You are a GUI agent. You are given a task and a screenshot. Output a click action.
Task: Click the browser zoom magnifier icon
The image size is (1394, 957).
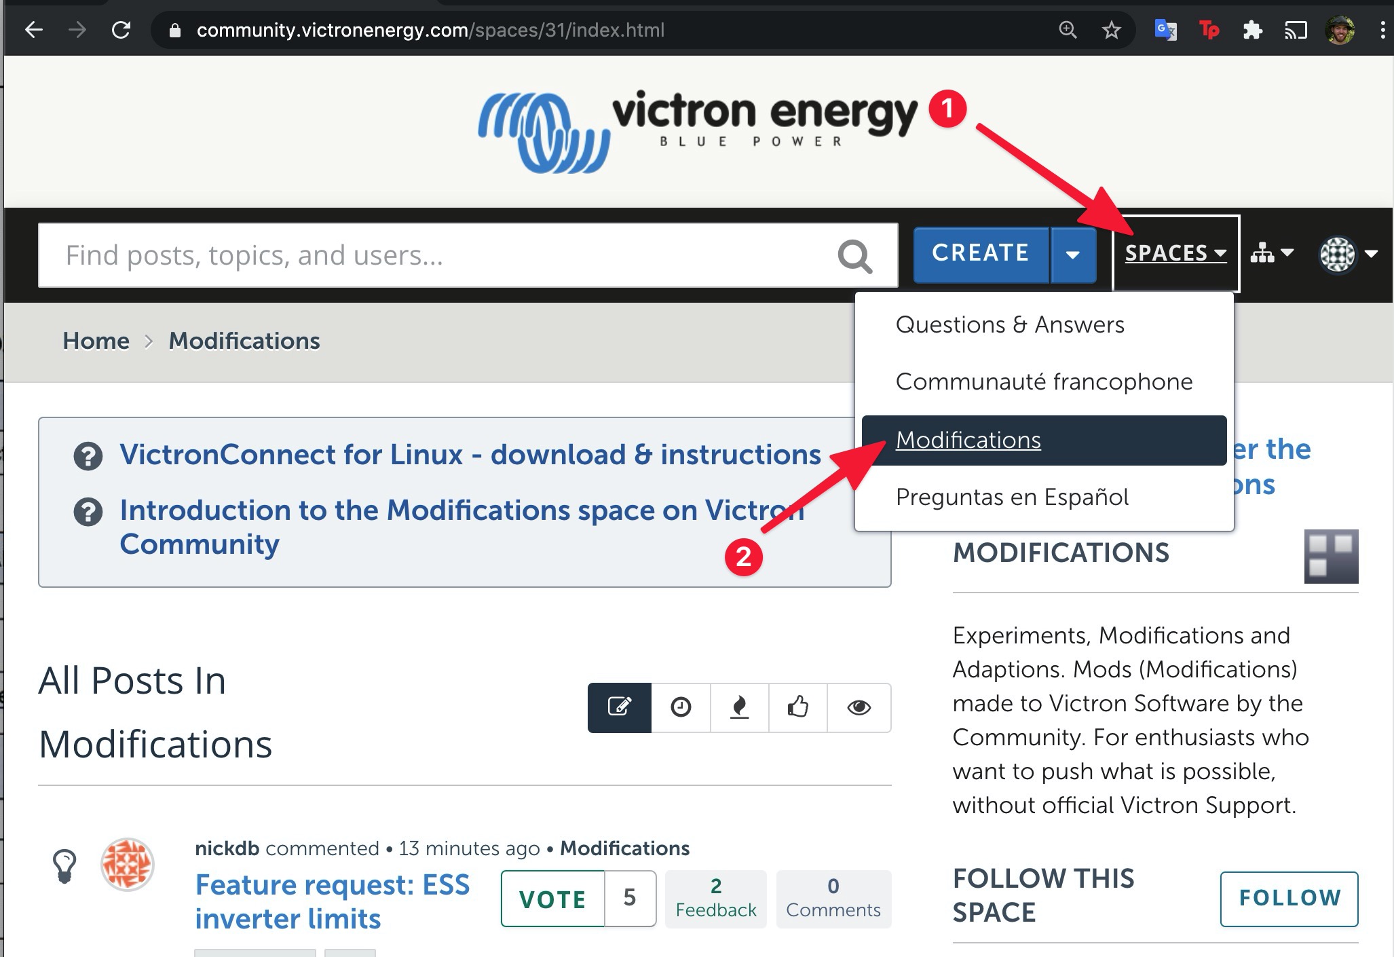[x=1068, y=30]
